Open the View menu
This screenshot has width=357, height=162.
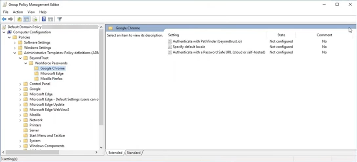coord(31,12)
